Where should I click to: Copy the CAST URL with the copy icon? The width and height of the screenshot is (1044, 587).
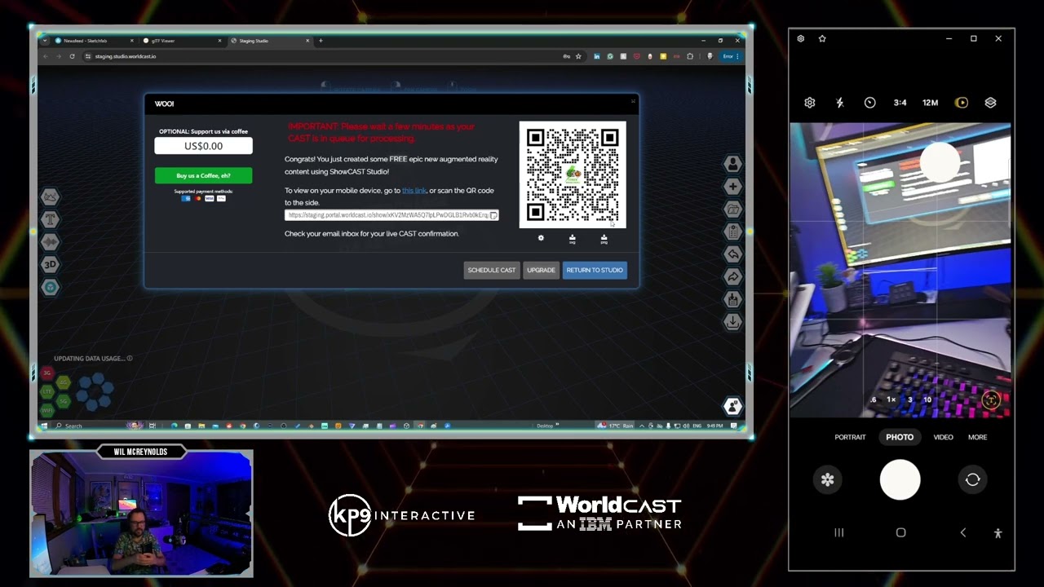pos(493,215)
